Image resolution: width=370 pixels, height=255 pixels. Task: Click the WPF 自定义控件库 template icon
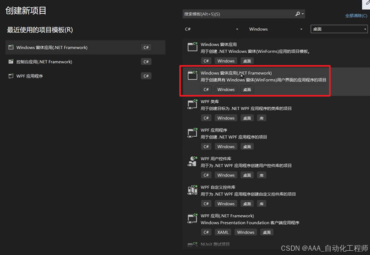[x=192, y=190]
